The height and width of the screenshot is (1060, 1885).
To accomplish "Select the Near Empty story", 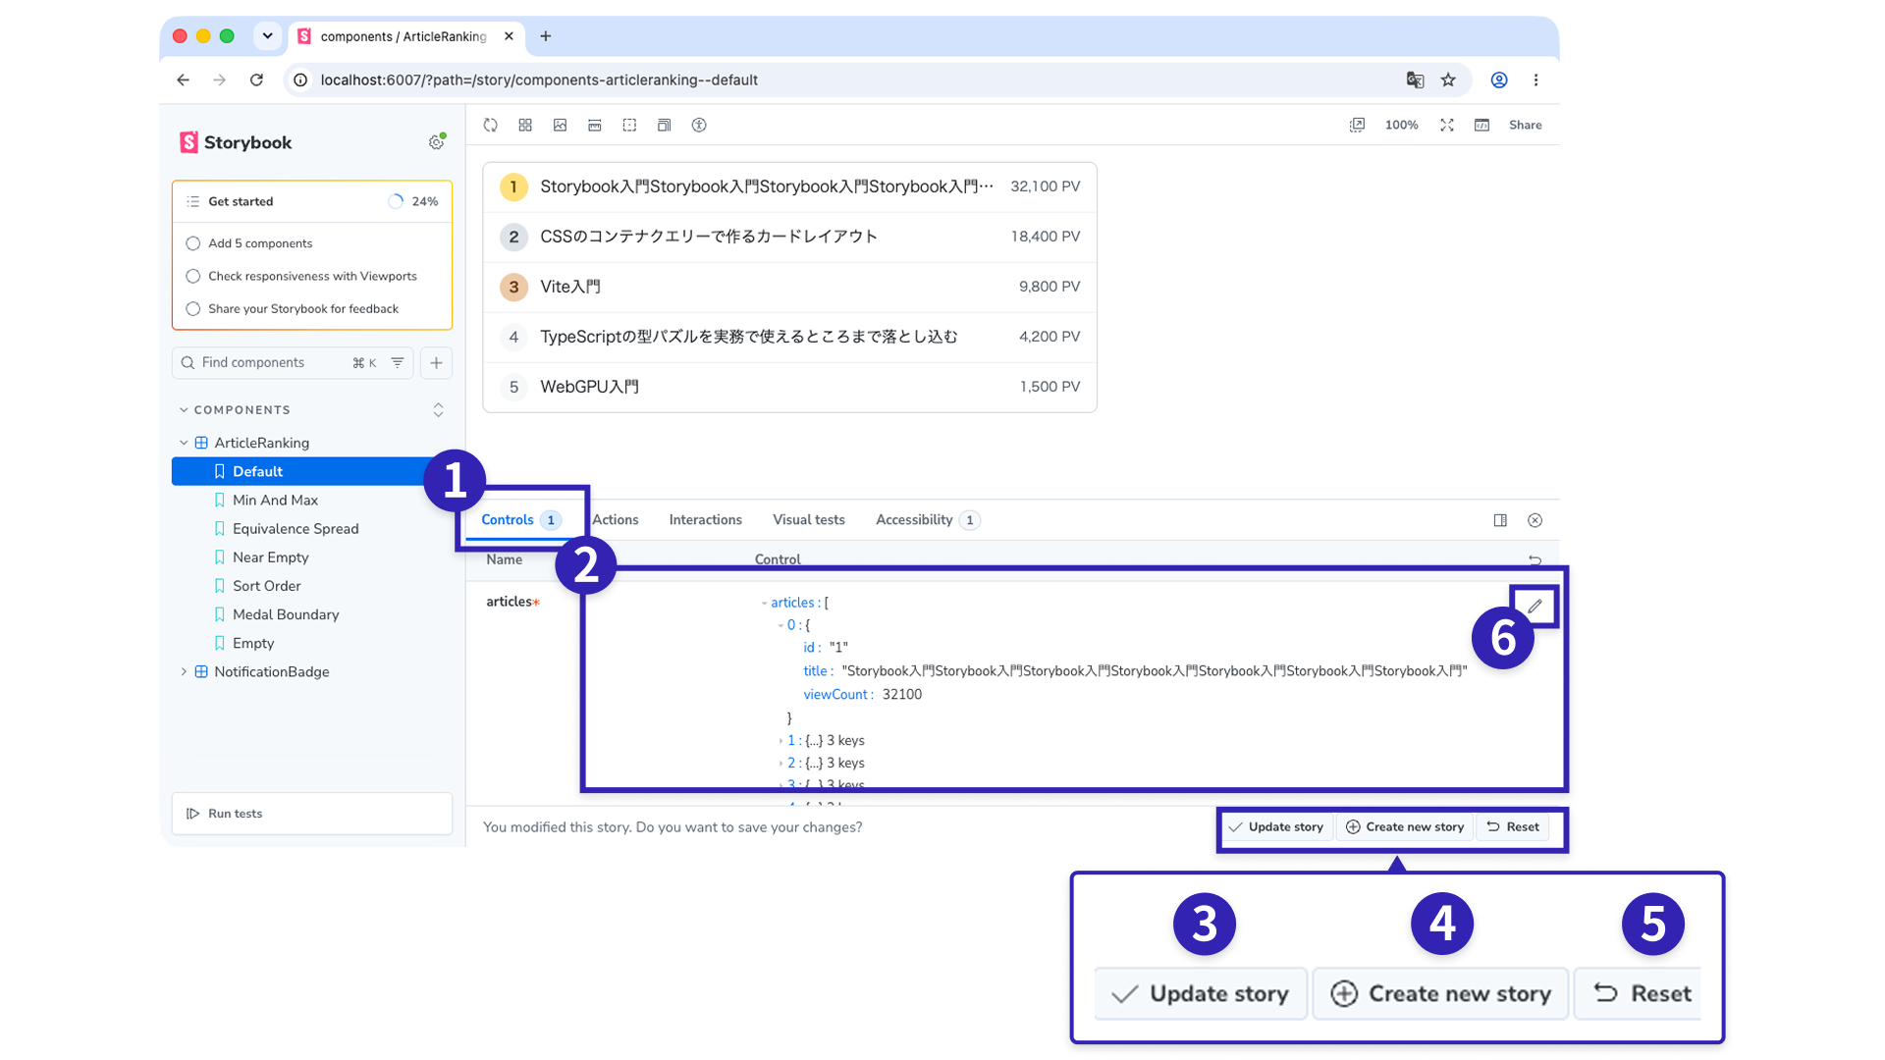I will pos(270,557).
